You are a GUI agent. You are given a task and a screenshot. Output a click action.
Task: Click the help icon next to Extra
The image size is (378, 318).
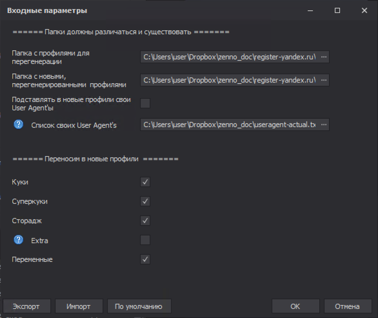[x=18, y=240]
